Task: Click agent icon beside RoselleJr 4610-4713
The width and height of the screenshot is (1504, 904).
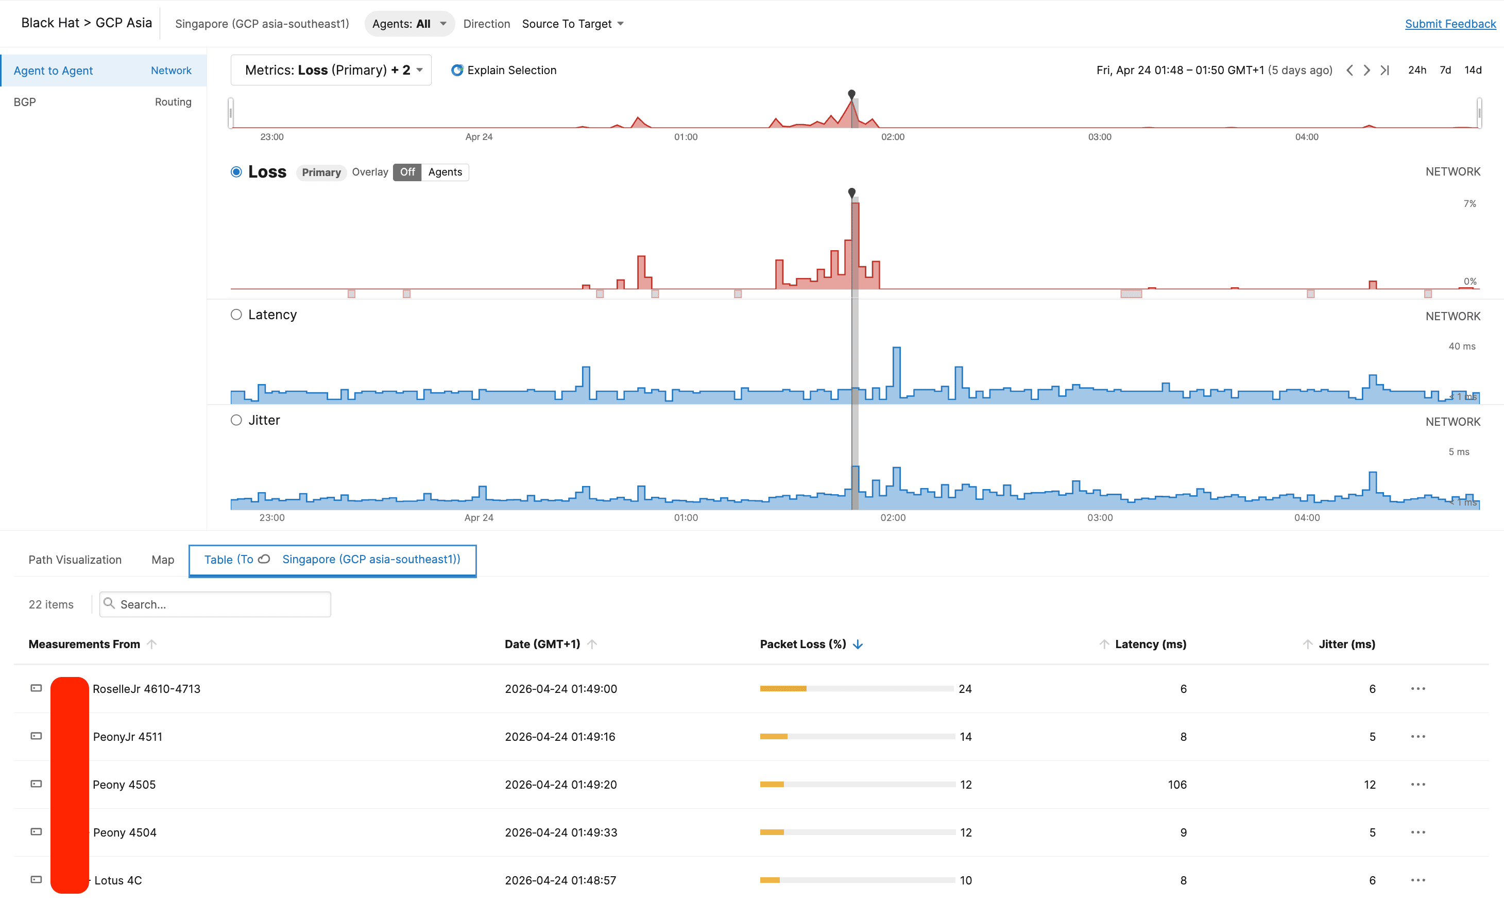Action: click(x=37, y=688)
